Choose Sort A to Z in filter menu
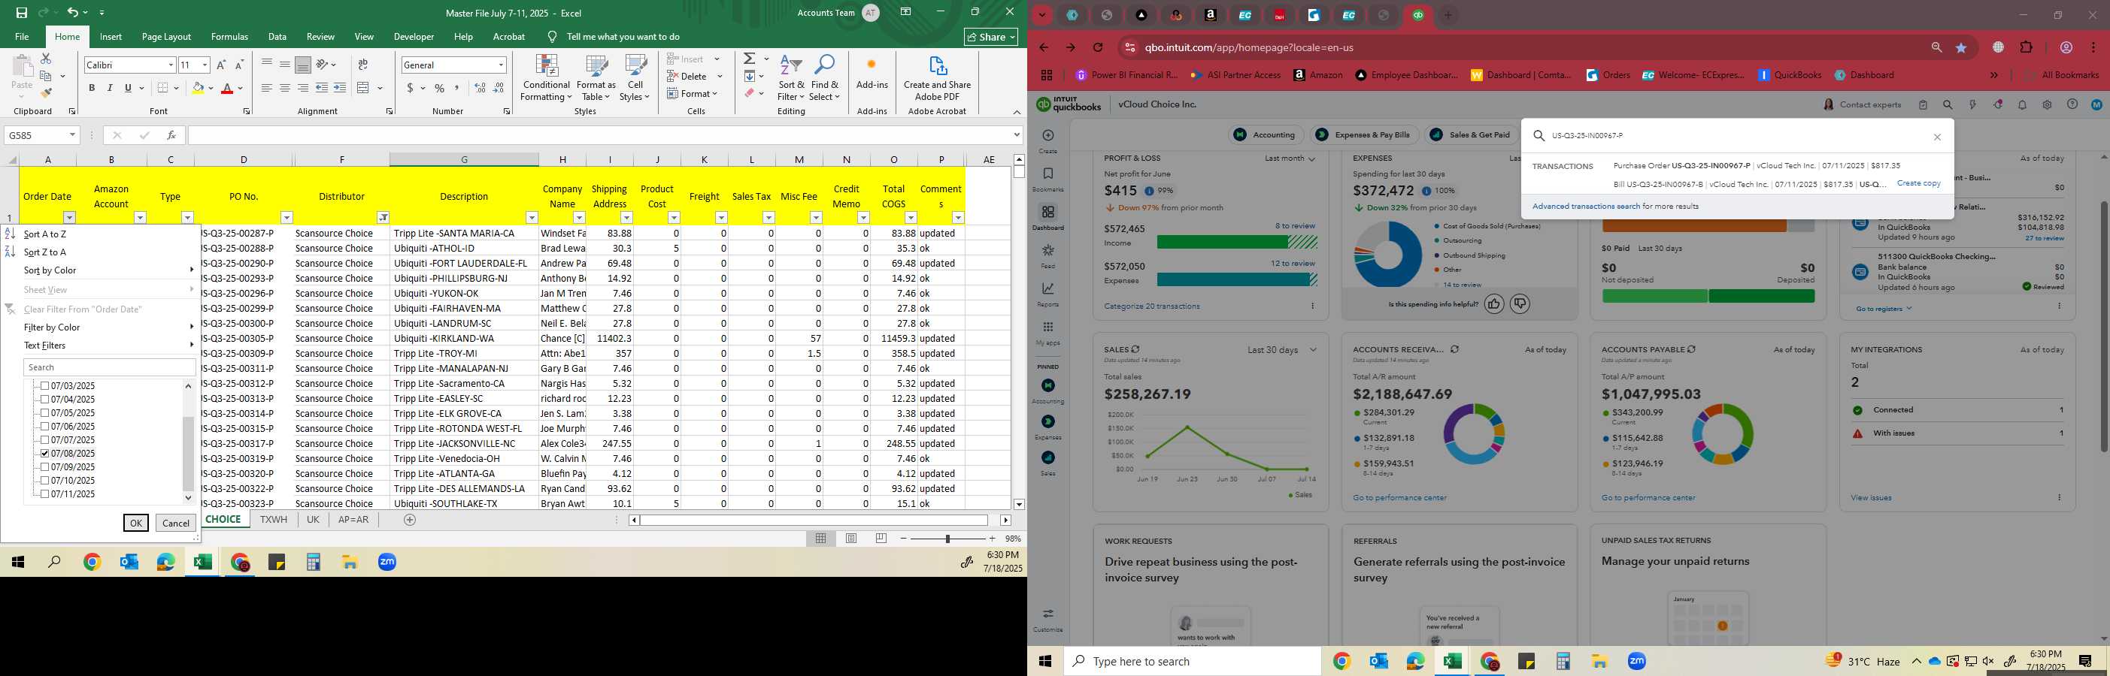This screenshot has width=2110, height=676. 46,234
